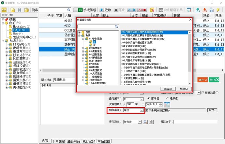Expand 自訂 in the dialog tree
The width and height of the screenshot is (225, 144).
[x=79, y=32]
